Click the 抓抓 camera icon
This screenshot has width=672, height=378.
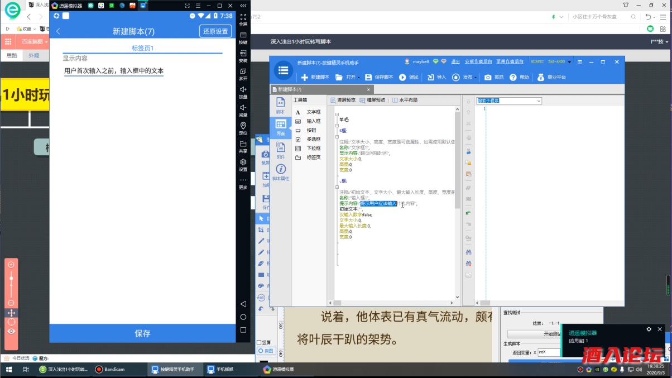pos(488,78)
